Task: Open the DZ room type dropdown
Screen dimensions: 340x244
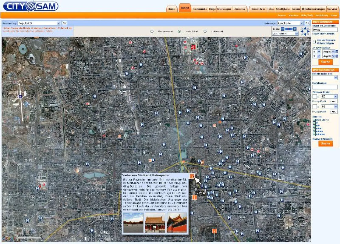Action: pos(329,106)
